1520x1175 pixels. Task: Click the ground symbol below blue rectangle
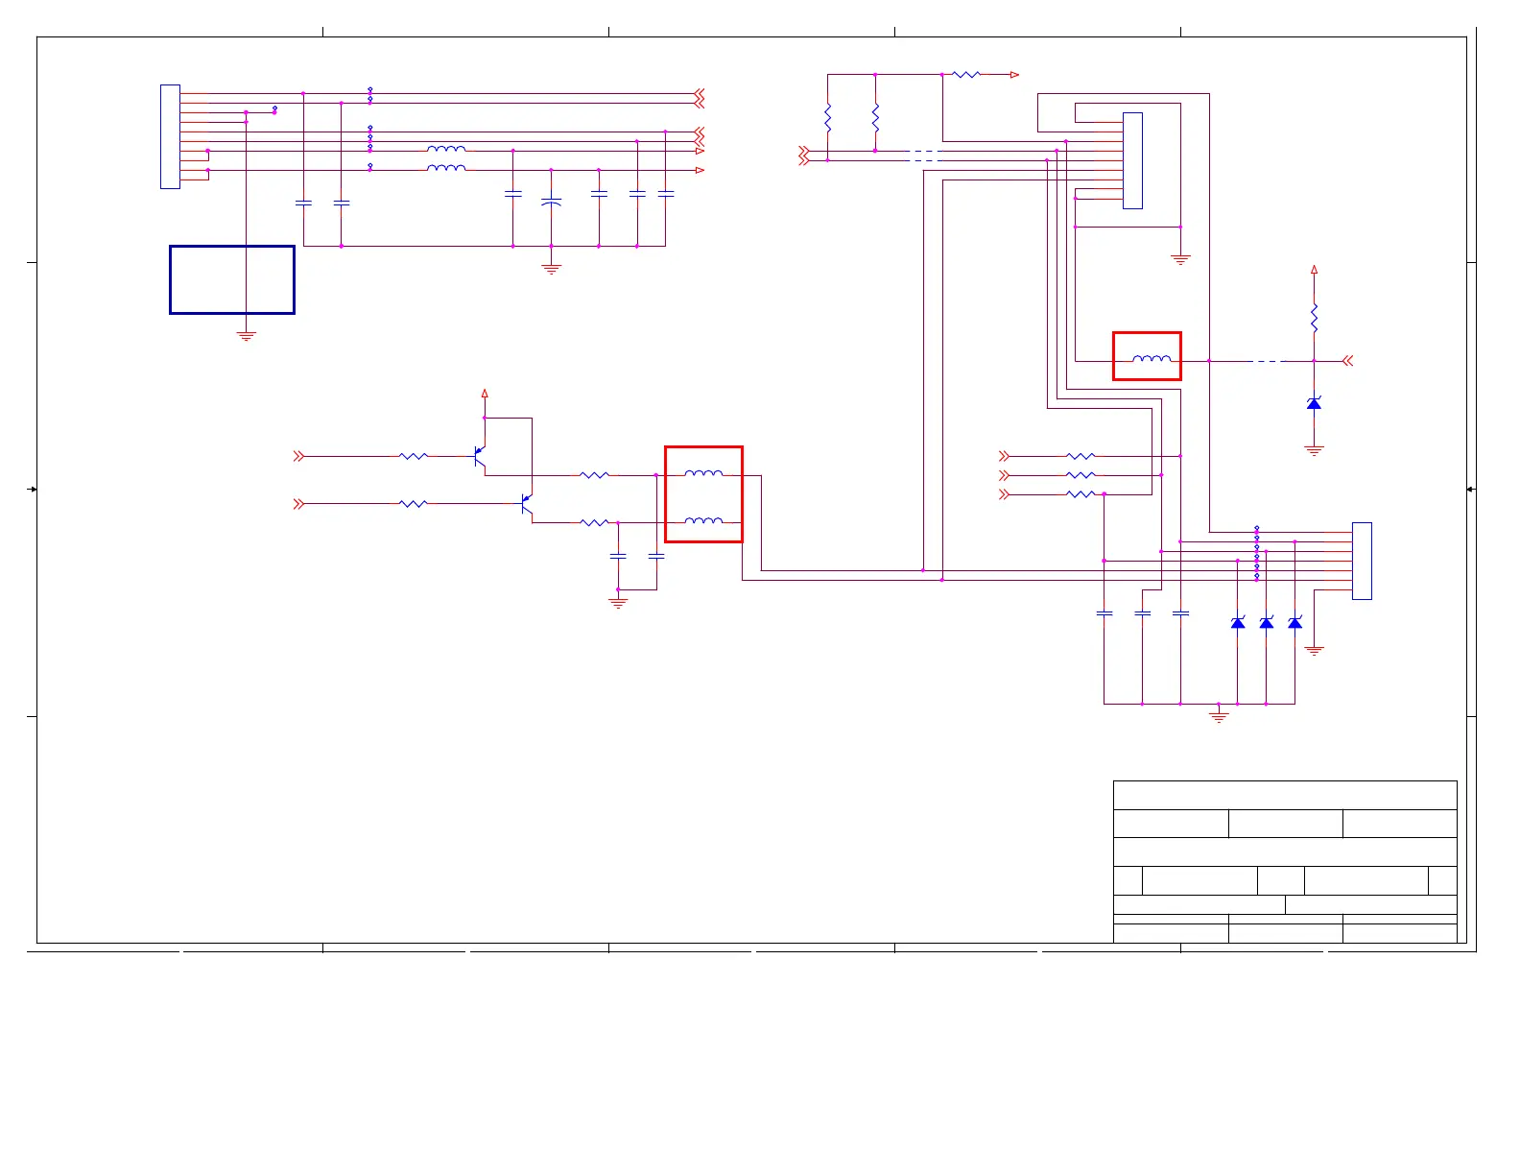tap(247, 336)
